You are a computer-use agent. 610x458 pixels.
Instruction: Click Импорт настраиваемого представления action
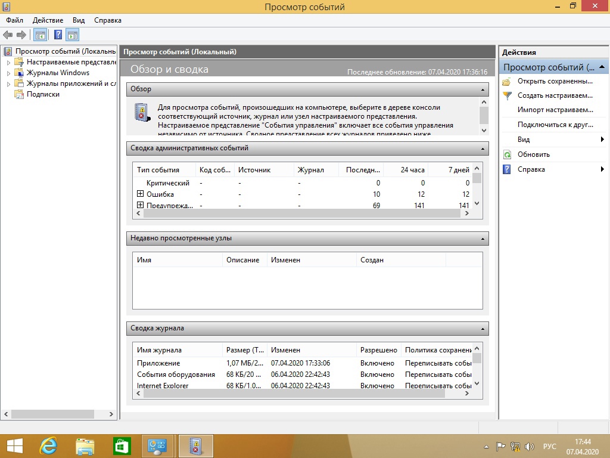tap(555, 110)
